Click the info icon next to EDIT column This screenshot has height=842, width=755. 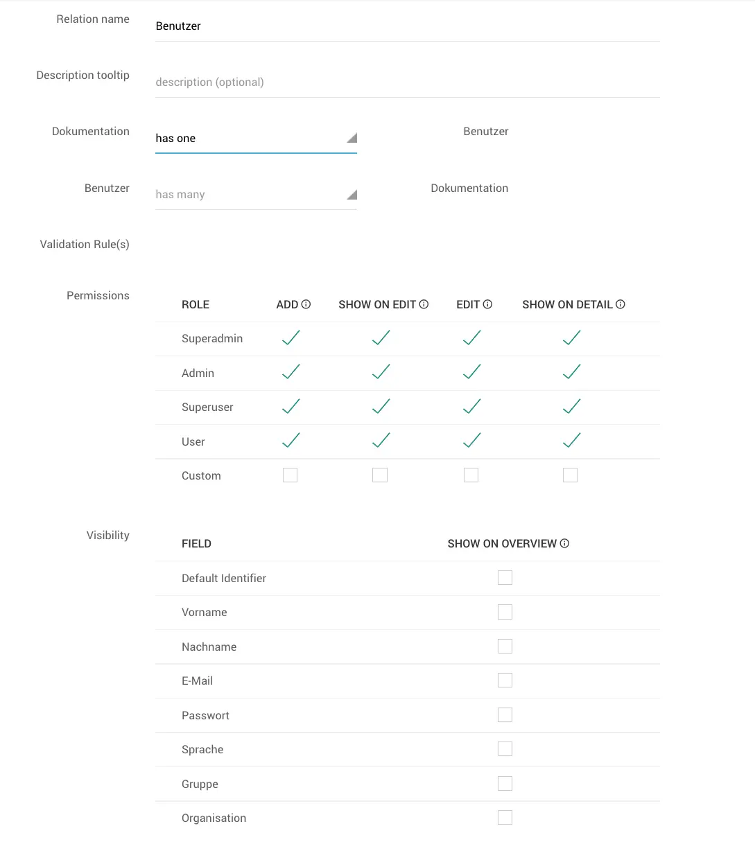[x=487, y=304]
